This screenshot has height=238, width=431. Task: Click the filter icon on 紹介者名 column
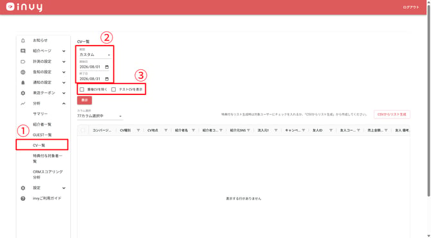[x=193, y=130]
